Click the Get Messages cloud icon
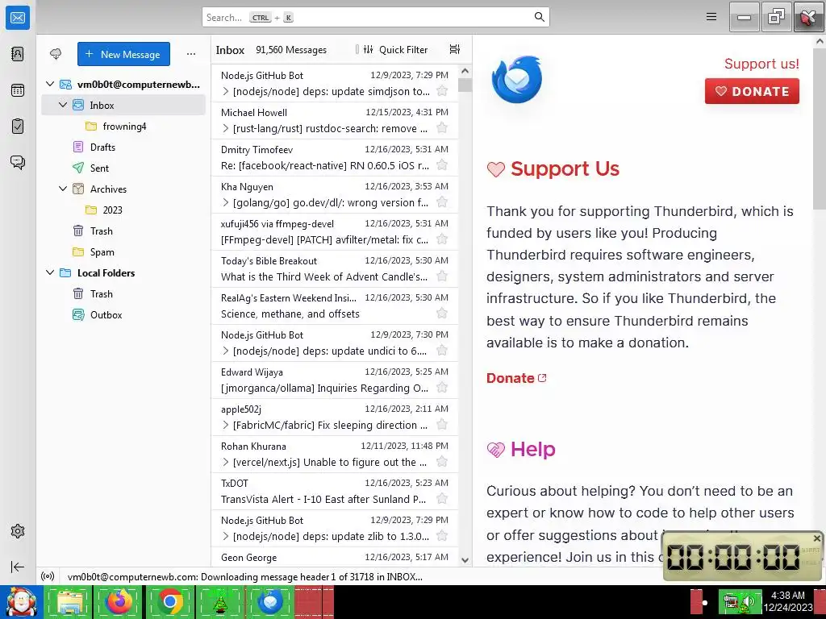826x619 pixels. click(x=56, y=54)
